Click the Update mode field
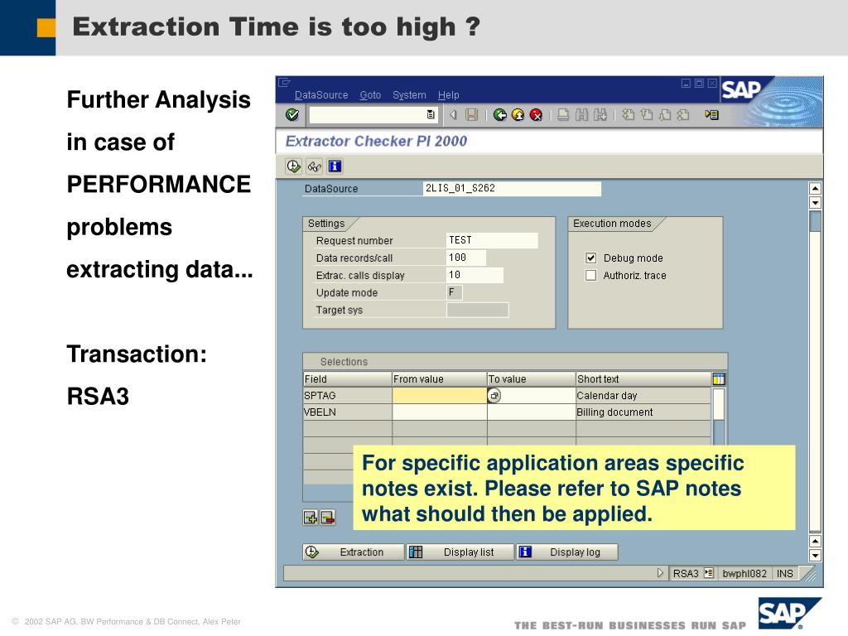Screen dimensions: 848x636 (x=455, y=292)
